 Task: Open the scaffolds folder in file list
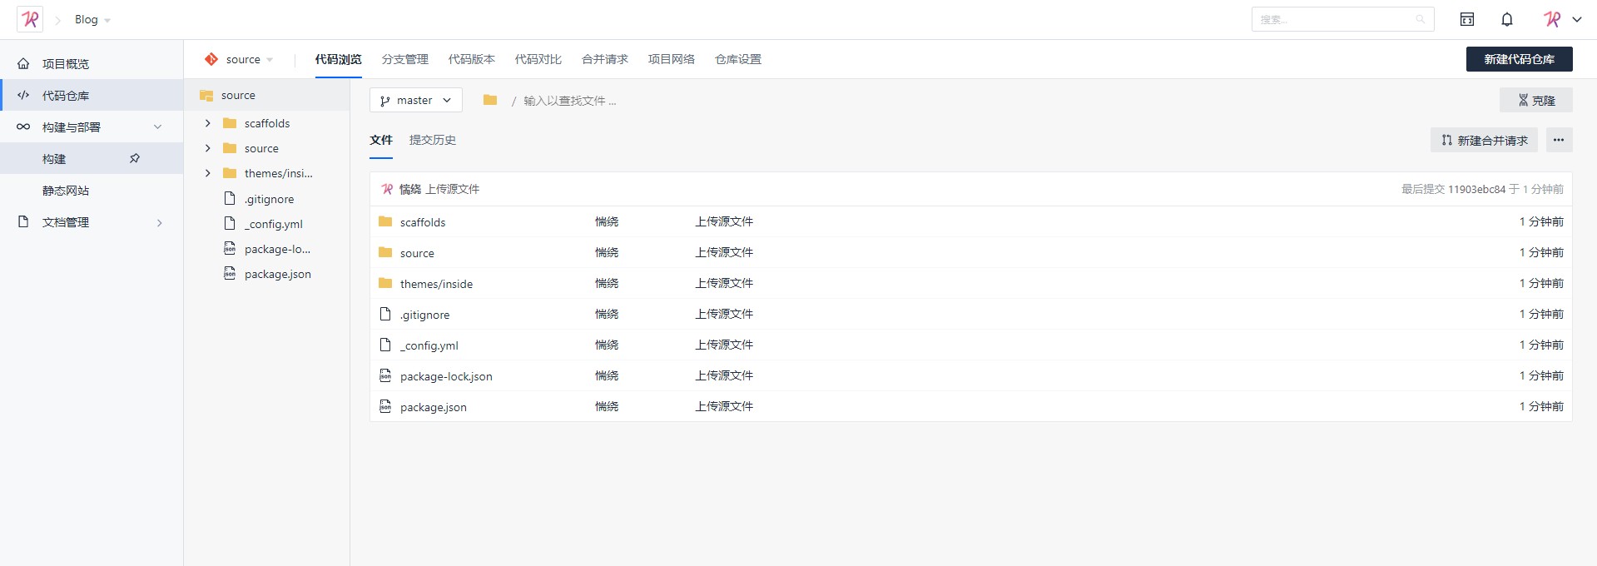423,222
